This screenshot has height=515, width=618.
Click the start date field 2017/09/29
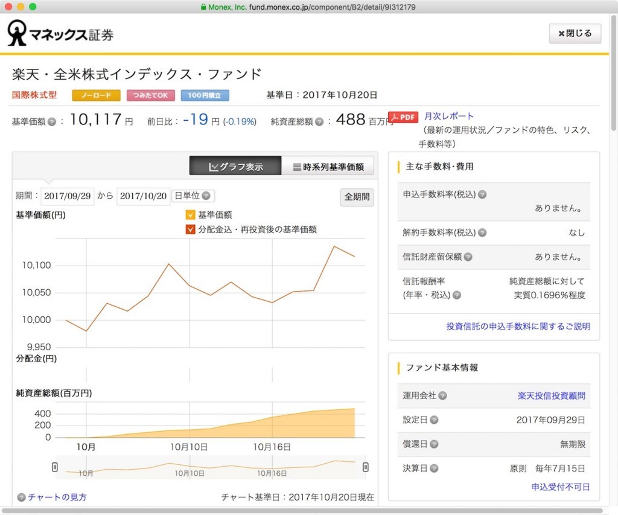click(x=67, y=196)
